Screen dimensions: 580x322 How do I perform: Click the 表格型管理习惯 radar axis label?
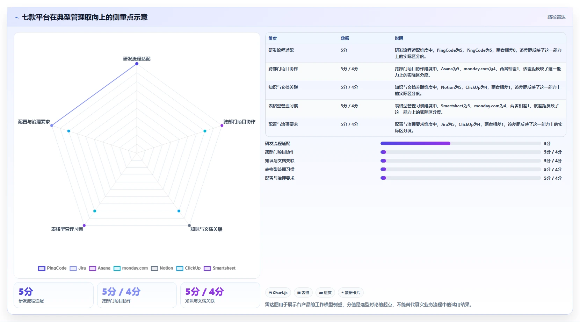67,229
